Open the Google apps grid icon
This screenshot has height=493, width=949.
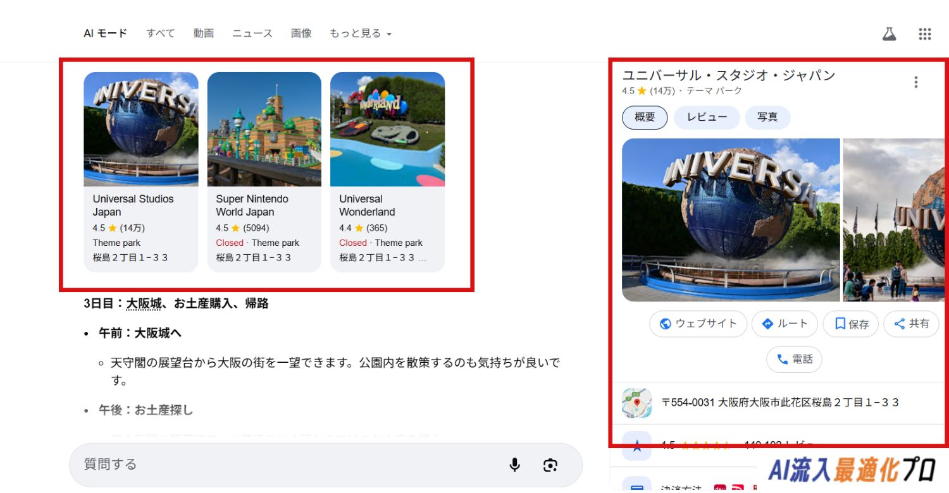click(924, 34)
